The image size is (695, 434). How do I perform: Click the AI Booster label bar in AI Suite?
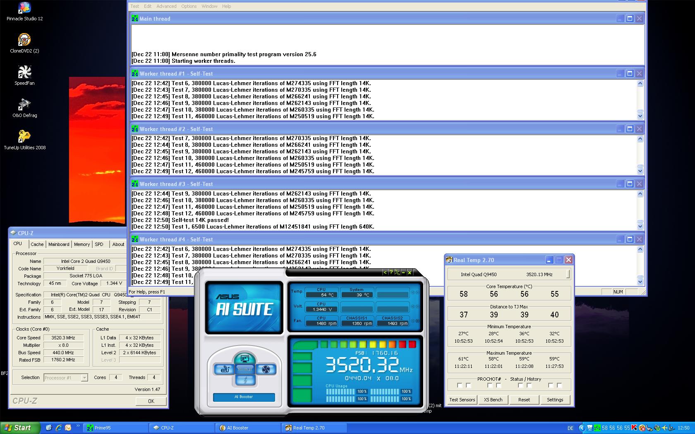[x=244, y=397]
